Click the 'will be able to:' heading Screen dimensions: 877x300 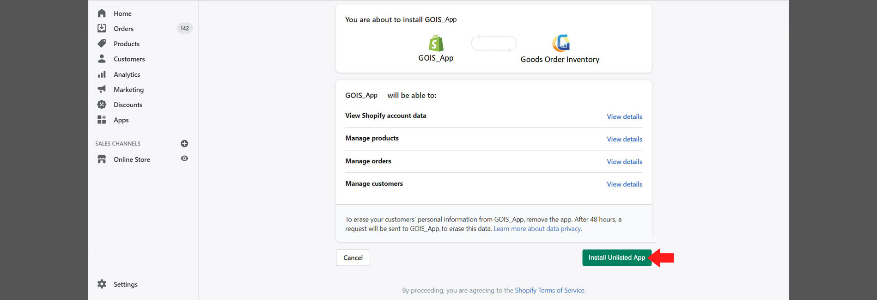pos(412,95)
